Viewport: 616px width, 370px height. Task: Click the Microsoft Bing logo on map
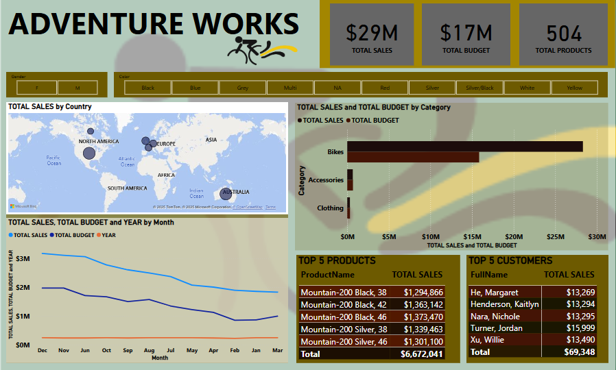point(23,206)
